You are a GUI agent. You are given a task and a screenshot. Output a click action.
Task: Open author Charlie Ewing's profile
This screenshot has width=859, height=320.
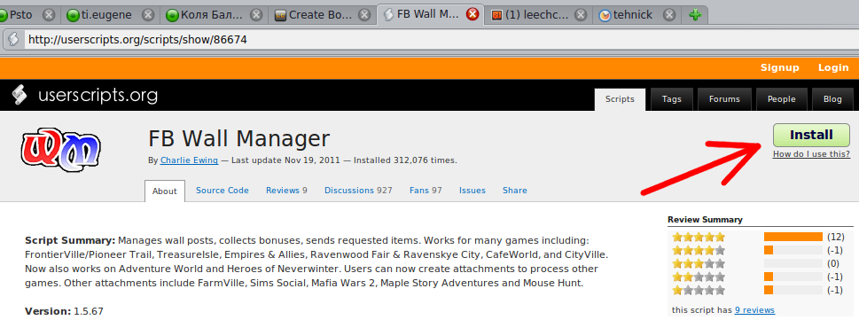189,160
